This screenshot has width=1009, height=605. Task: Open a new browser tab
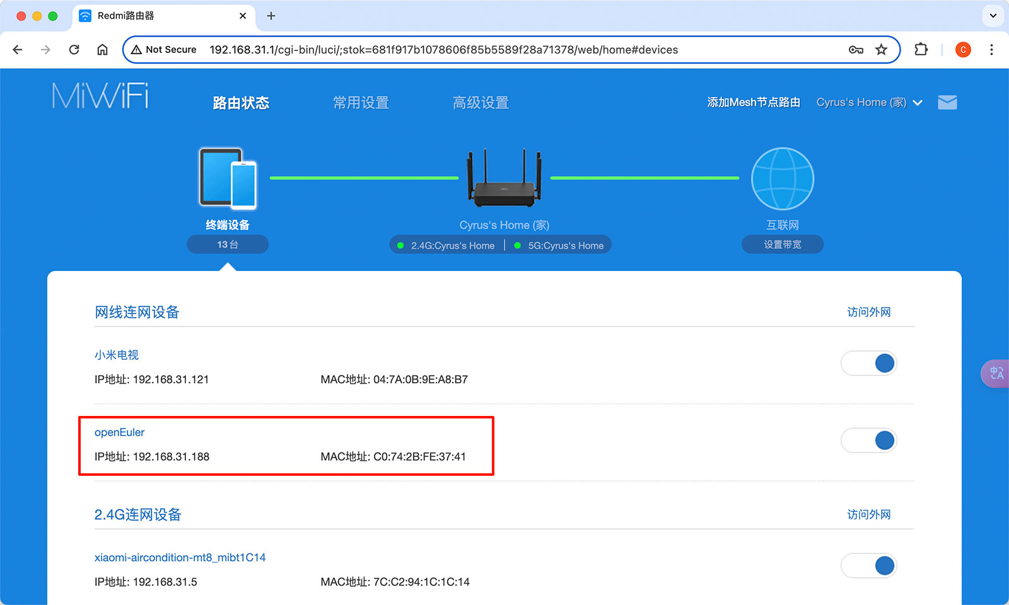(271, 16)
